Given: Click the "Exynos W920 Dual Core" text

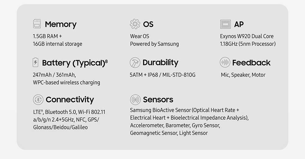Looking at the screenshot, I should [247, 36].
